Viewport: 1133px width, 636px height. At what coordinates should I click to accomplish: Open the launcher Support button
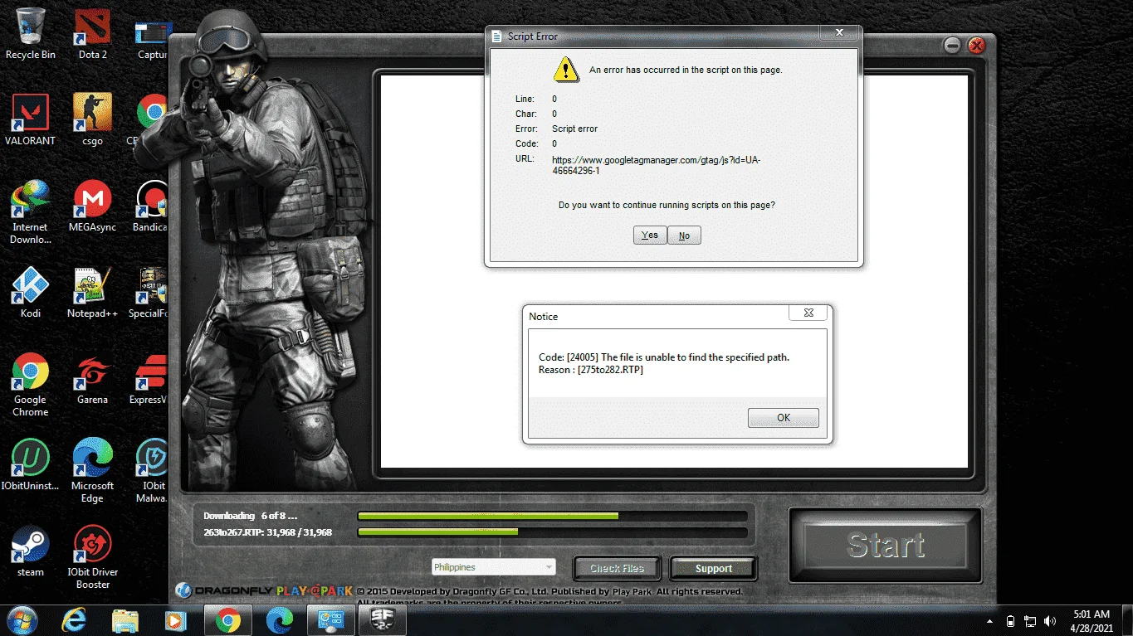pos(714,568)
